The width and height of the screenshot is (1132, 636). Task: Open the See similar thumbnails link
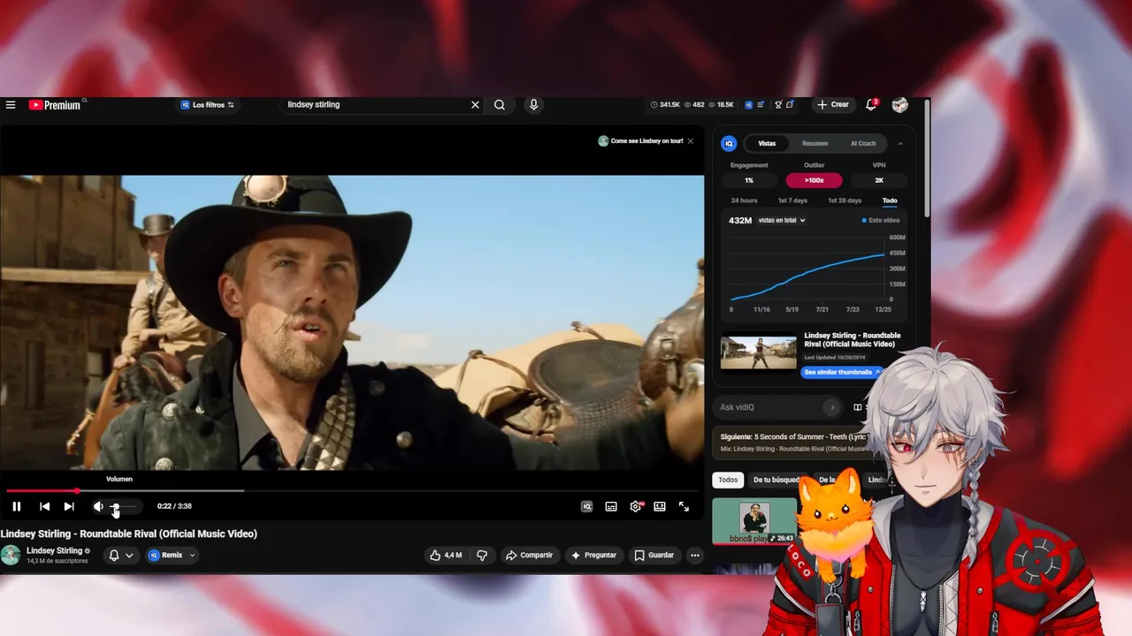841,372
